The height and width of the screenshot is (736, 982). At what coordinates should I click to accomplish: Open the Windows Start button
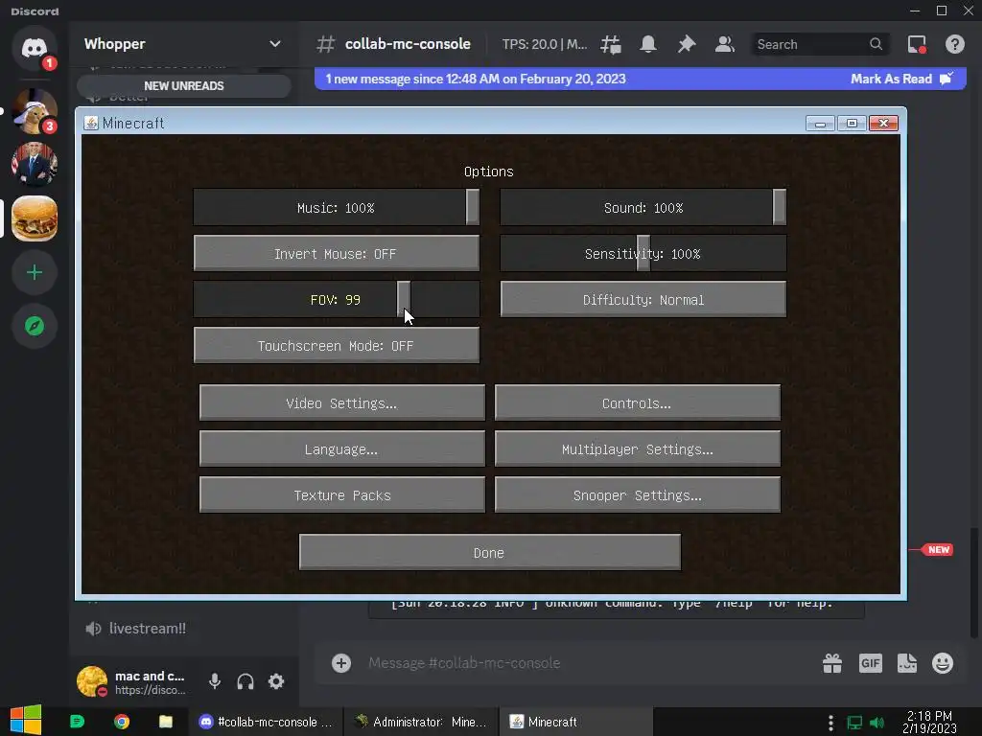click(x=26, y=721)
